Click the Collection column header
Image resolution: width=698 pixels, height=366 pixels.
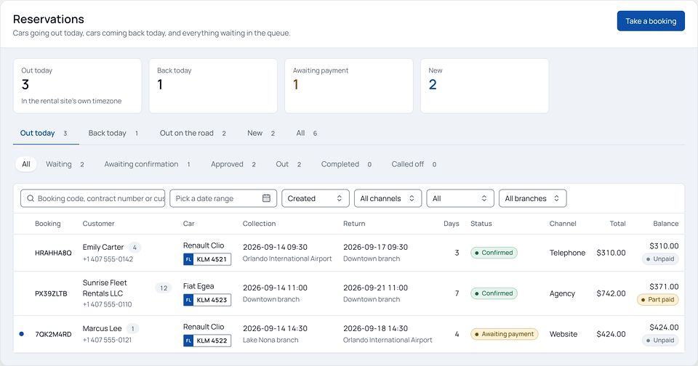(259, 224)
